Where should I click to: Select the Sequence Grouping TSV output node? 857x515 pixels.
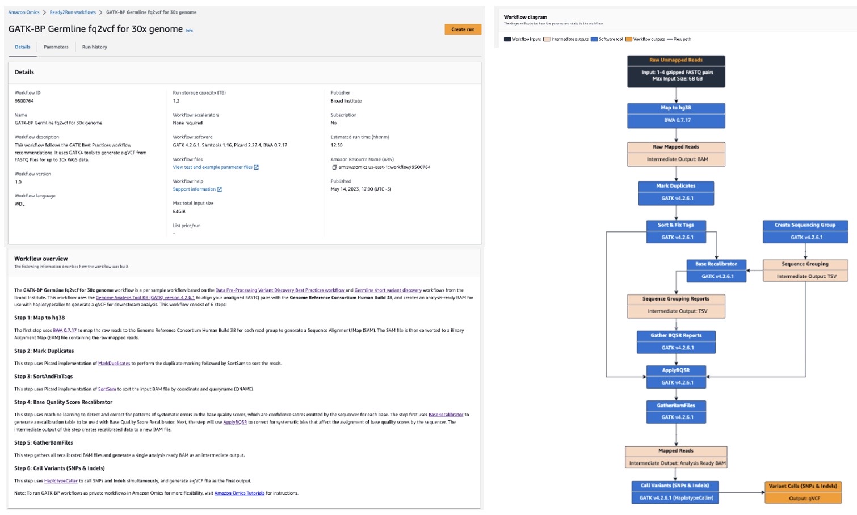(x=805, y=271)
